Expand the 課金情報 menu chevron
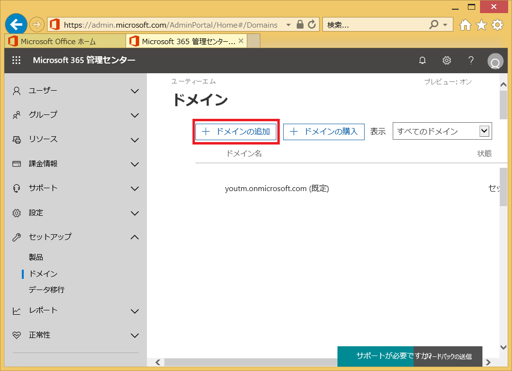 point(134,164)
